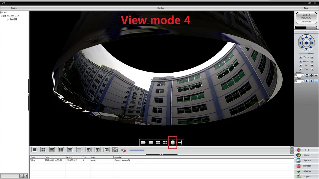Viewport: 319px width, 179px height.
Task: Click the Iris plus button
Action: 301,65
